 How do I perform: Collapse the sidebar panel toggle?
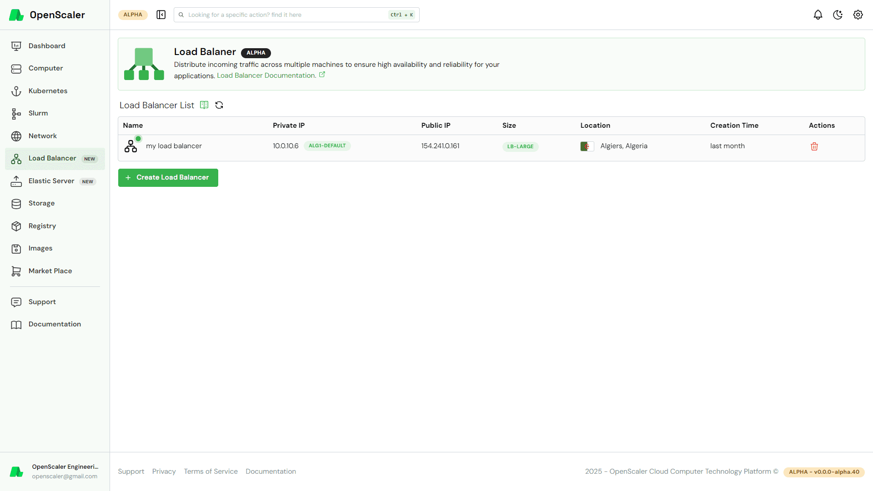tap(161, 15)
